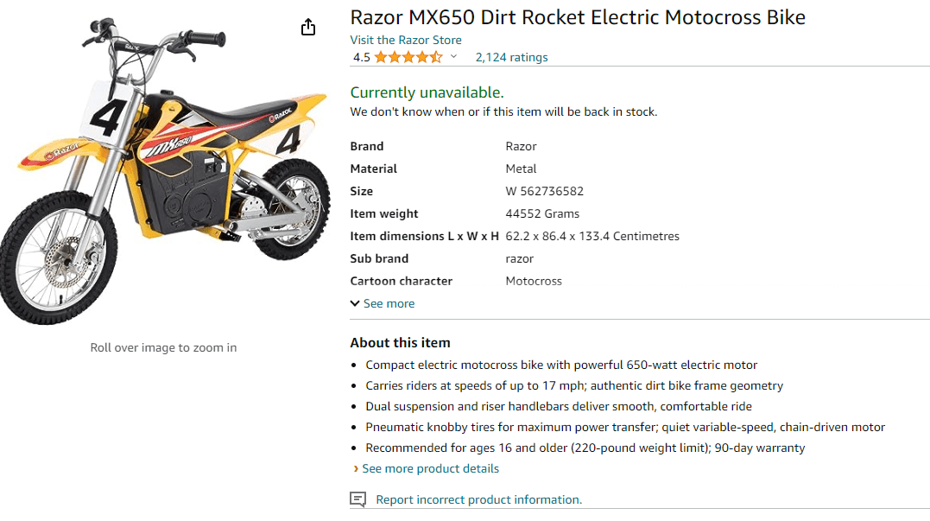Click the share icon above the bike image
The height and width of the screenshot is (521, 930).
tap(308, 28)
